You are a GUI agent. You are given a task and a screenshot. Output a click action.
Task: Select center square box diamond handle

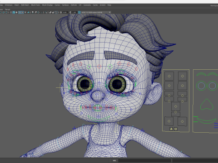(176, 106)
